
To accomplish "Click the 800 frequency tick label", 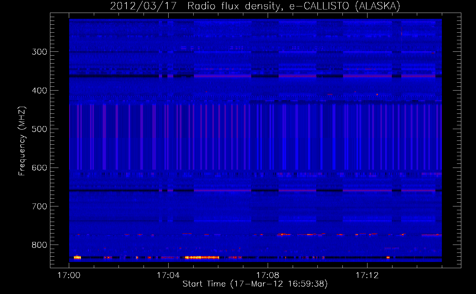I will pyautogui.click(x=39, y=245).
